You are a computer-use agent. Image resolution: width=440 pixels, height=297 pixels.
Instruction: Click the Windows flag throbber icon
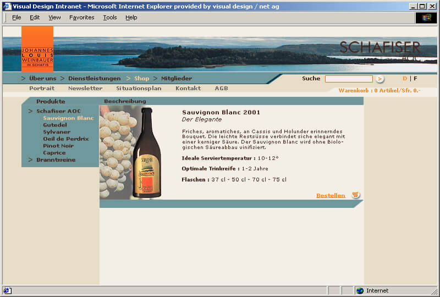(426, 18)
